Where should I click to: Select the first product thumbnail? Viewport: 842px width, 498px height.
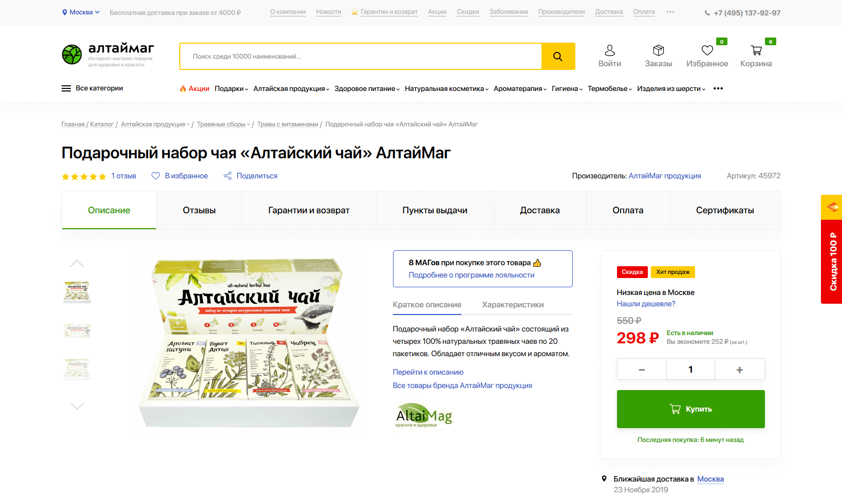[77, 291]
